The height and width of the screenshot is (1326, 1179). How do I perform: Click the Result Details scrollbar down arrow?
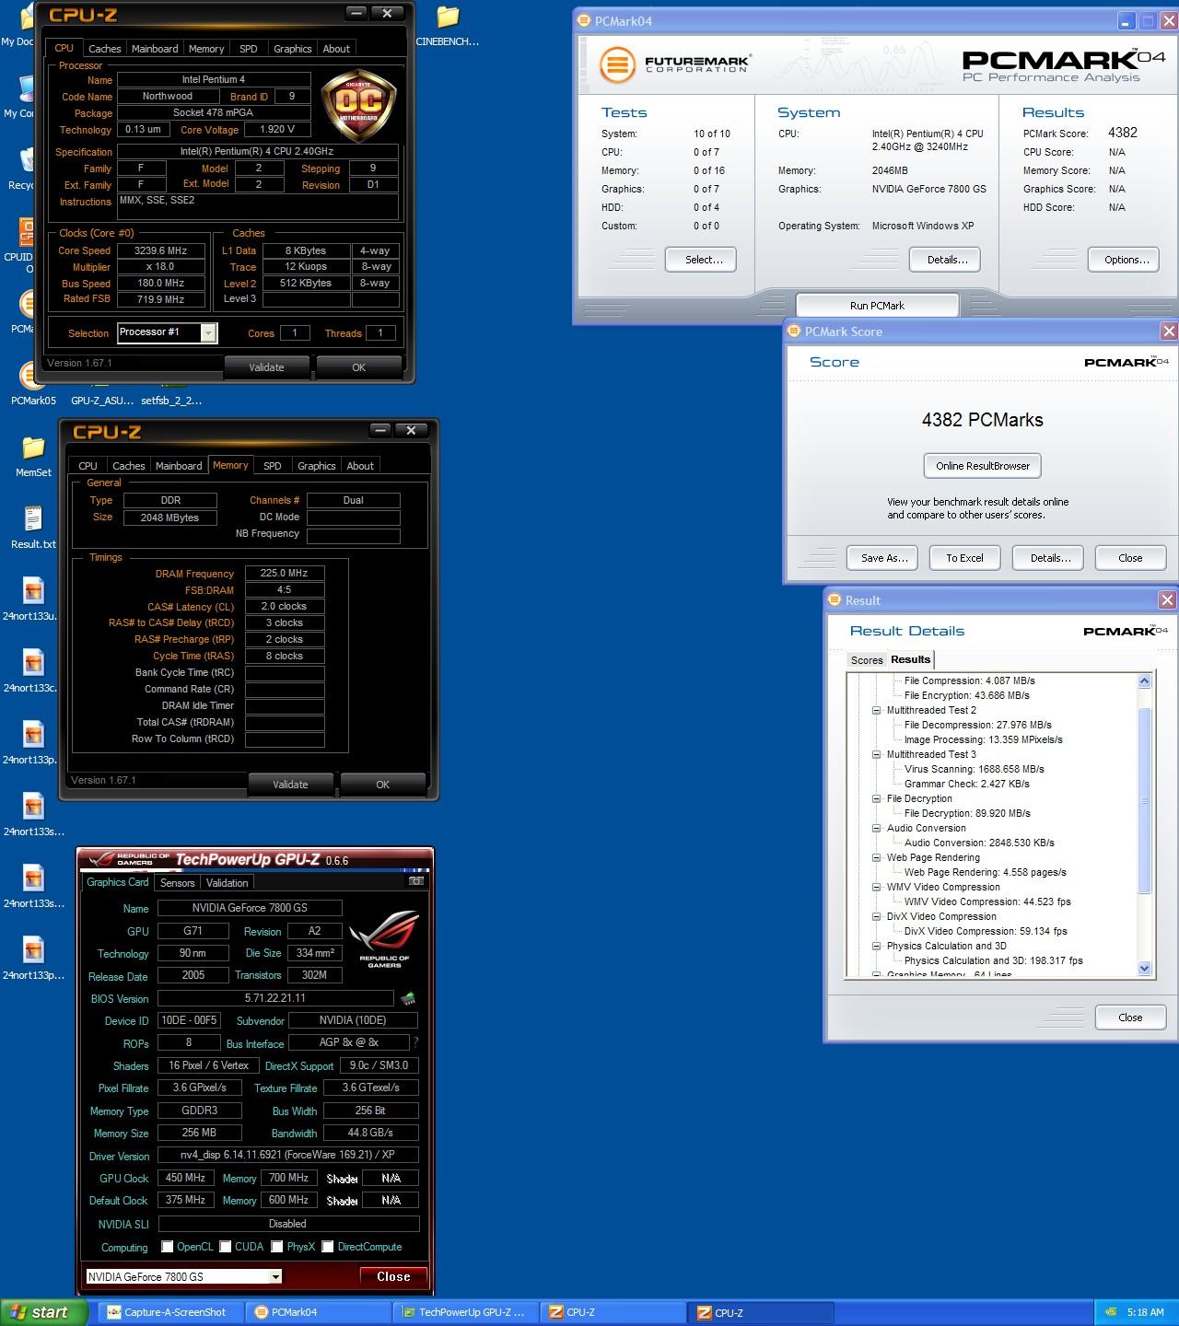(x=1145, y=968)
